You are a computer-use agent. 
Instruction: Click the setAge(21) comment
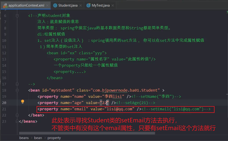pos(135,103)
